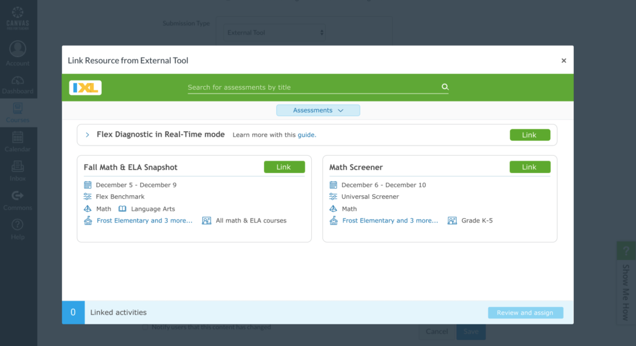Open Commons in Canvas sidebar
The width and height of the screenshot is (636, 346).
[17, 200]
